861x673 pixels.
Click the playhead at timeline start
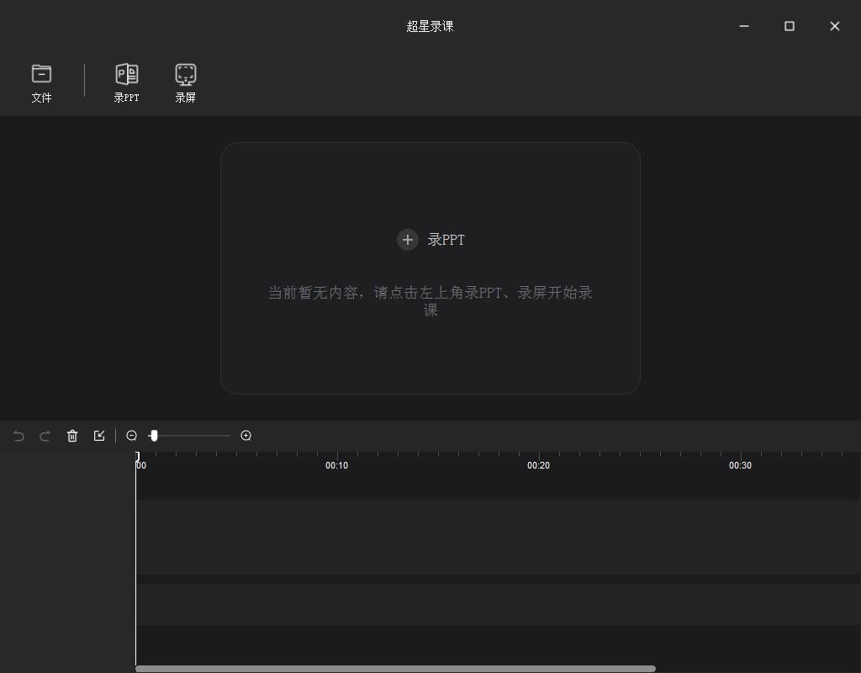tap(137, 456)
